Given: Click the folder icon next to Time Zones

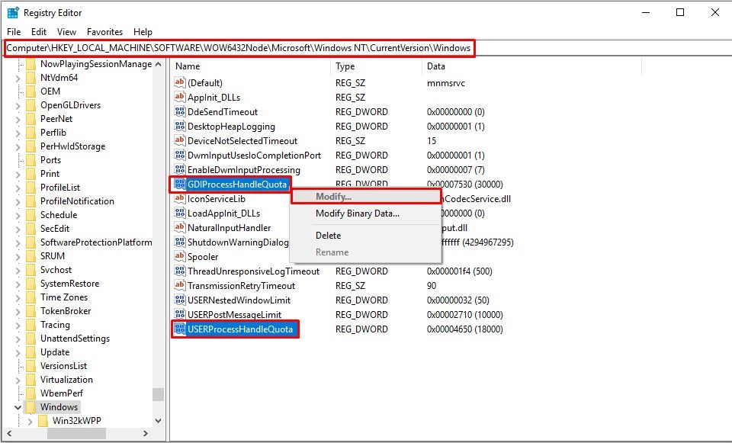Looking at the screenshot, I should pos(30,297).
